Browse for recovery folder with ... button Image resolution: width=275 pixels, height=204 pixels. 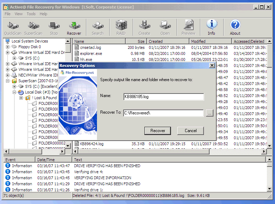pos(210,113)
